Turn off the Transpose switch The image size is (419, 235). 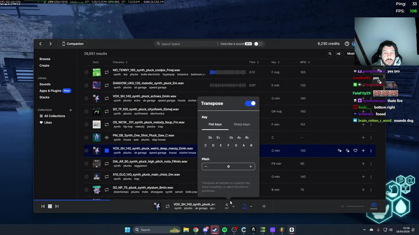click(x=250, y=103)
